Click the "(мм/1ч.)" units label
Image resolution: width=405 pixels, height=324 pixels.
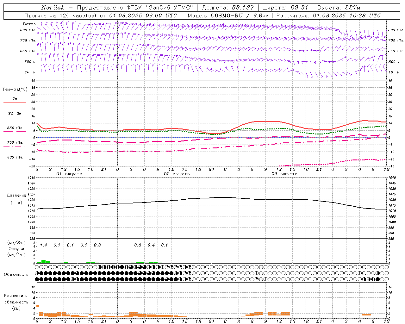coord(16,255)
